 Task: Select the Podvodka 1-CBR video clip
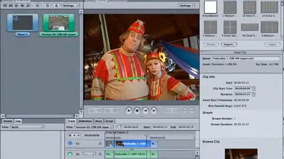[132, 144]
